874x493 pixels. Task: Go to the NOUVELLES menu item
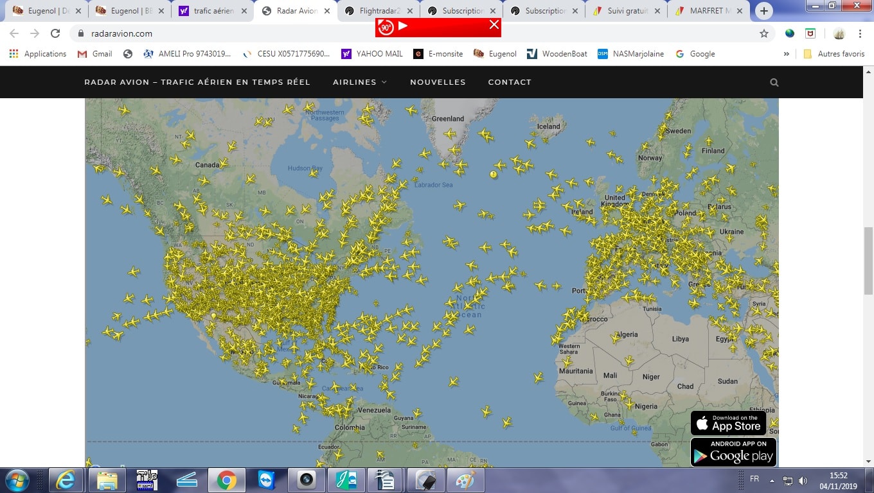[x=438, y=82]
